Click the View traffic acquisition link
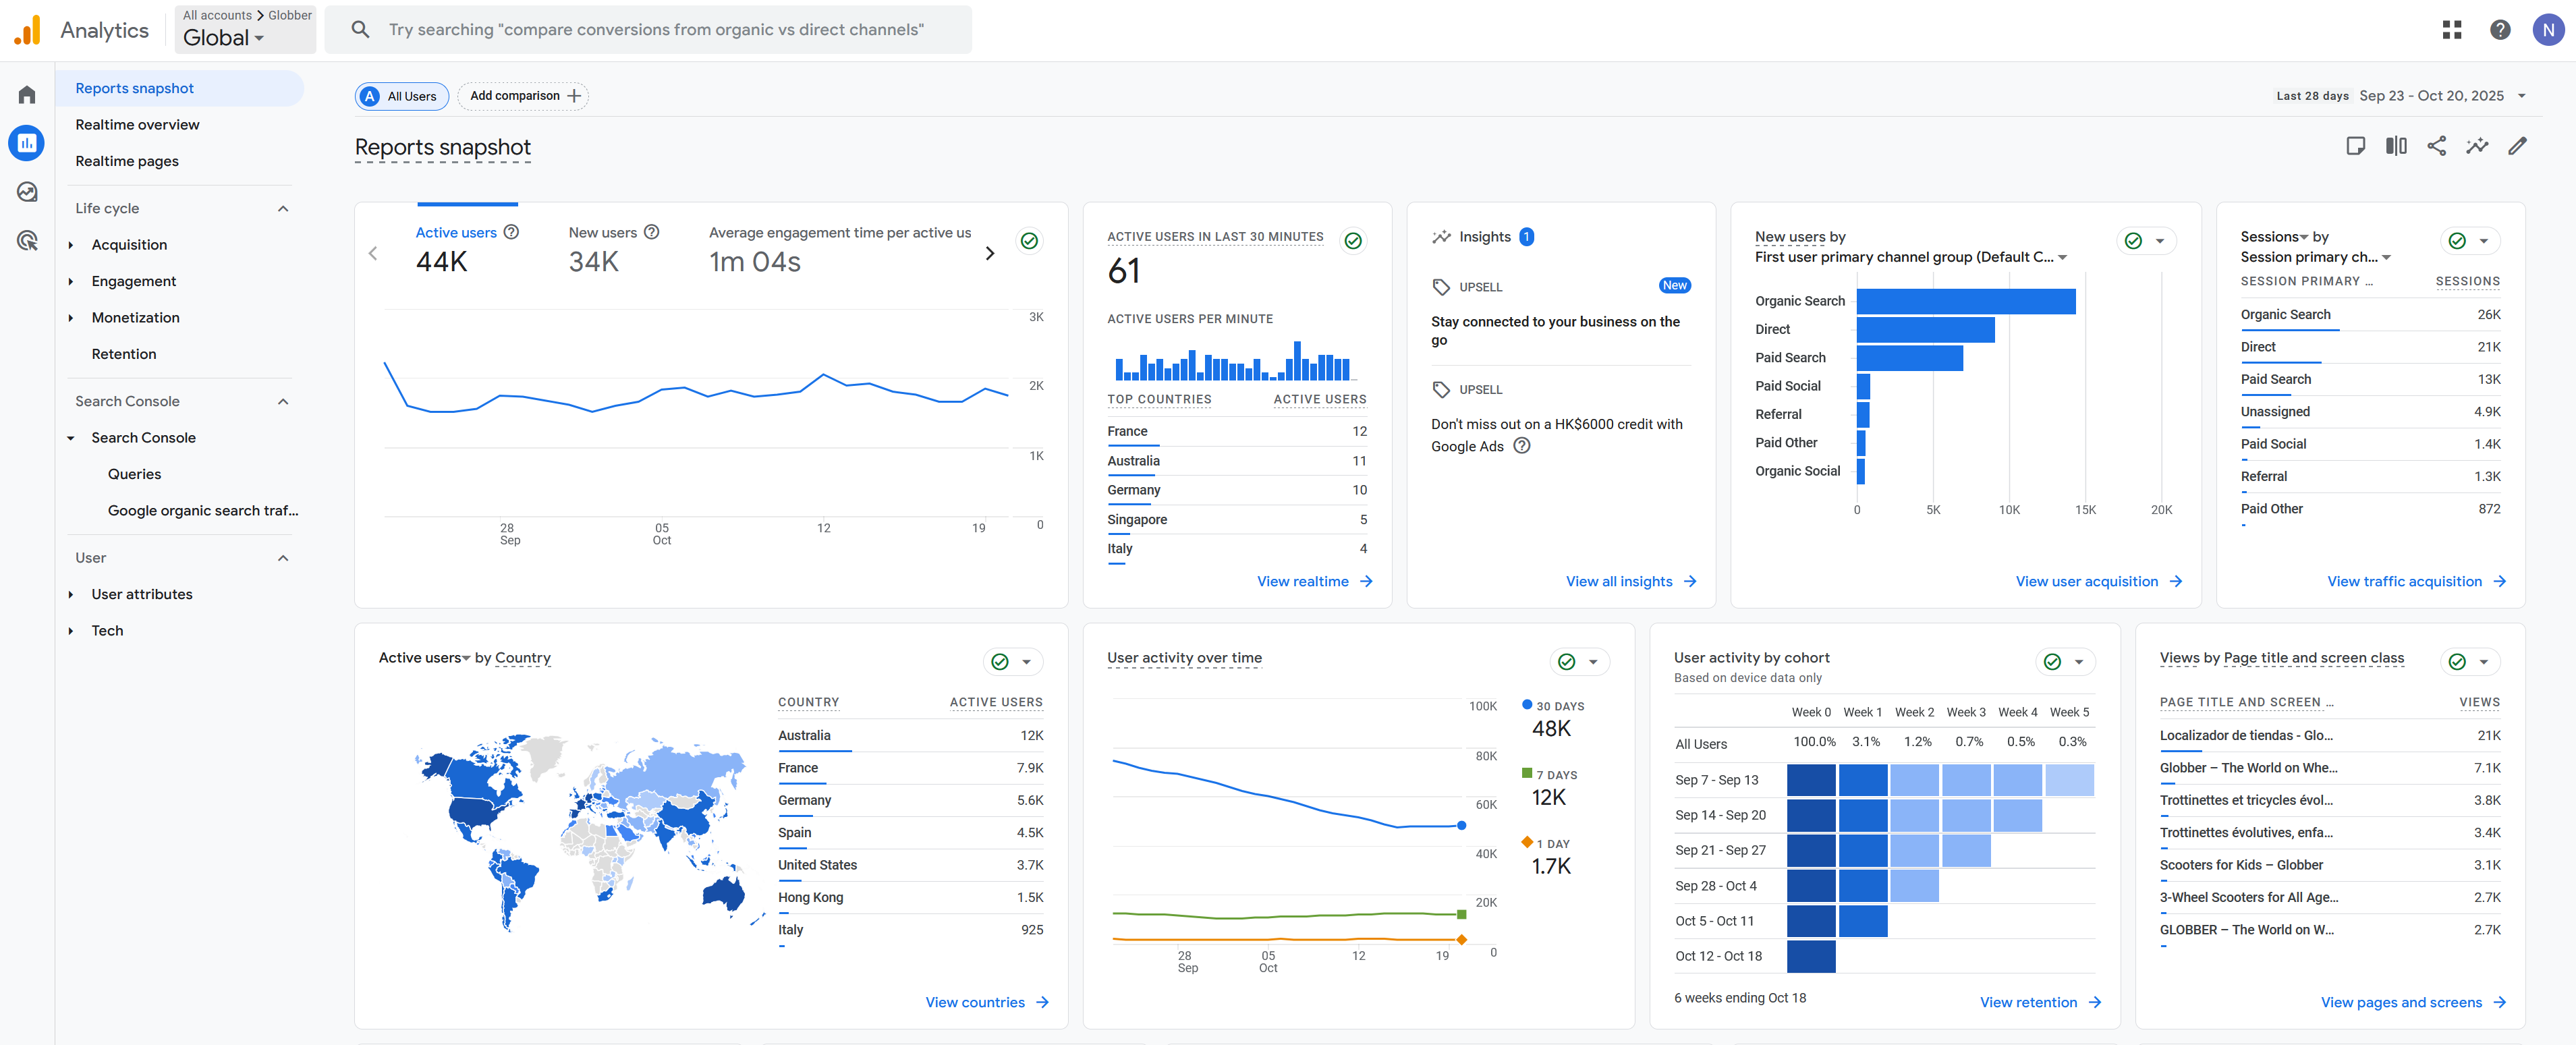The image size is (2576, 1045). [x=2416, y=581]
